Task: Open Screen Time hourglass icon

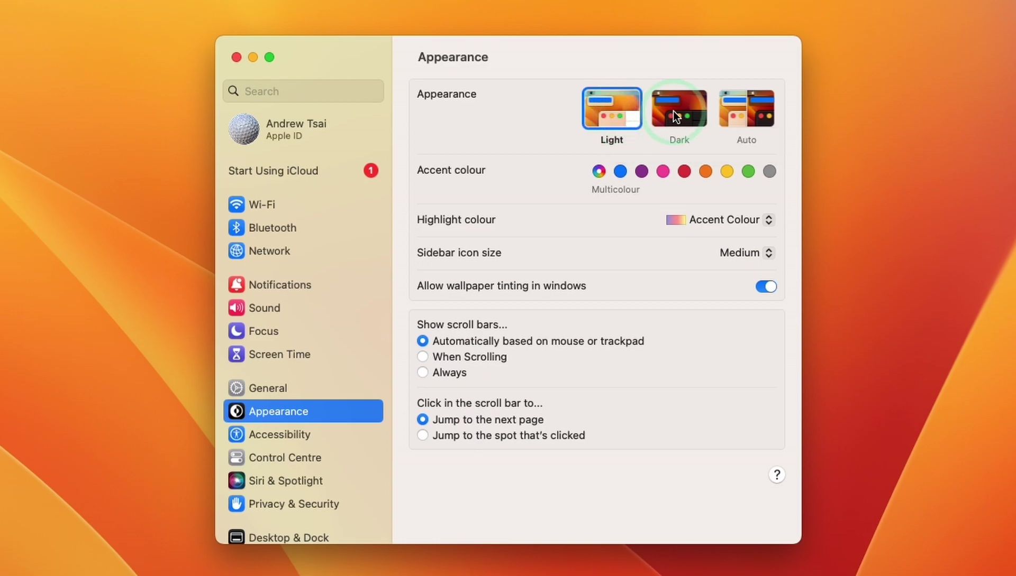Action: pyautogui.click(x=237, y=355)
